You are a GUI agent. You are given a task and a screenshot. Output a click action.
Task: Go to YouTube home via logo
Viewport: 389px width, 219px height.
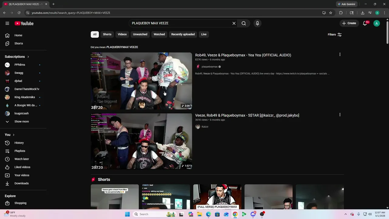click(24, 23)
